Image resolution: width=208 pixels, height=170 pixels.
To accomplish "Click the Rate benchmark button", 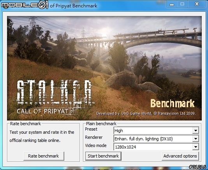I will [x=44, y=156].
